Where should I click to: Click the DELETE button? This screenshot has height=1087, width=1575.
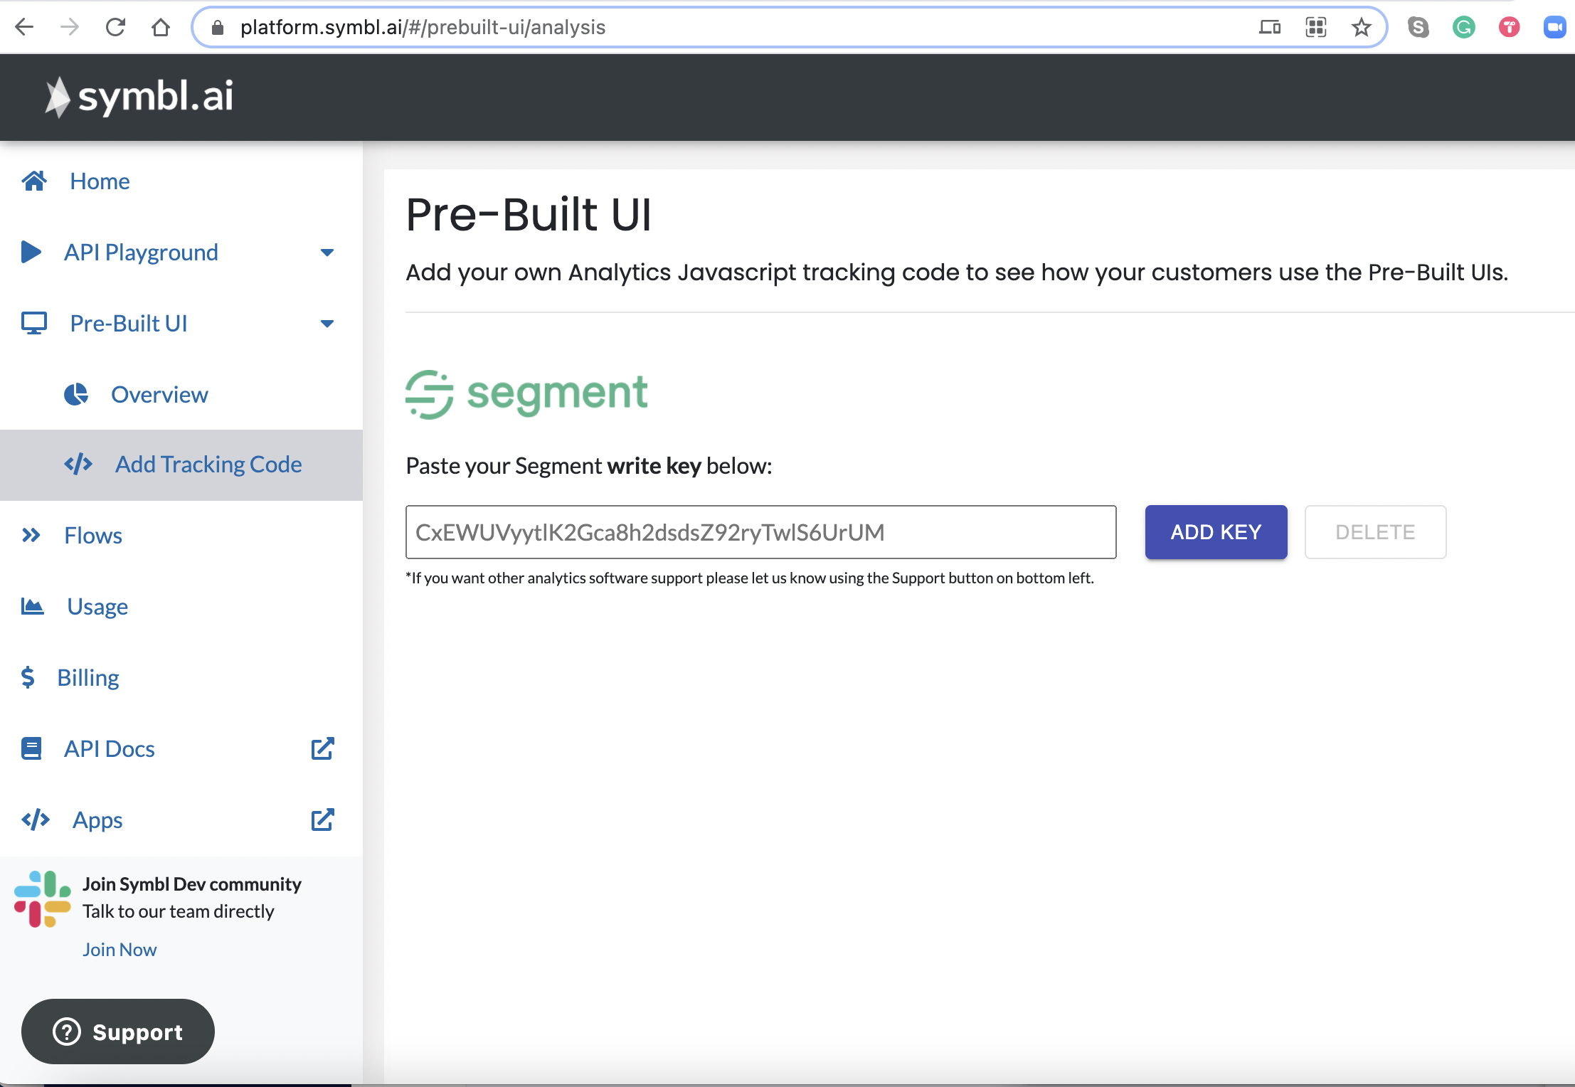1374,532
